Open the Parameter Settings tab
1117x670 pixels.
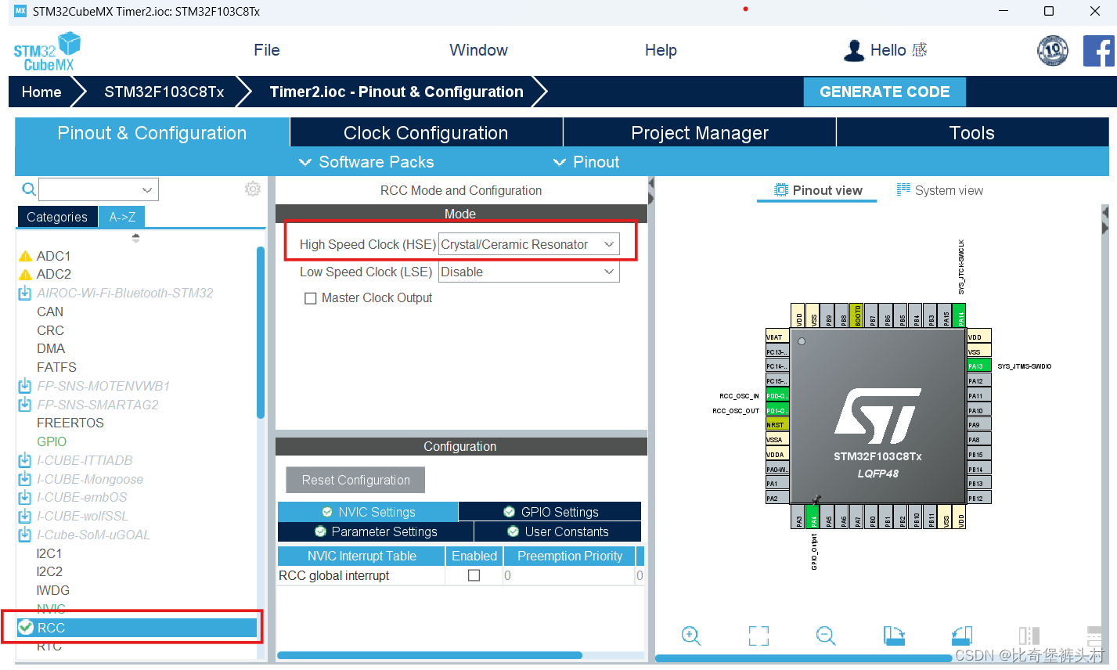tap(376, 531)
